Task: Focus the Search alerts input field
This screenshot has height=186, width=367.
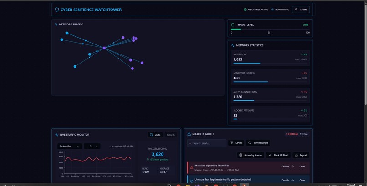Action: point(207,143)
